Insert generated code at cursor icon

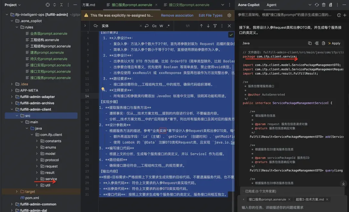(x=316, y=43)
